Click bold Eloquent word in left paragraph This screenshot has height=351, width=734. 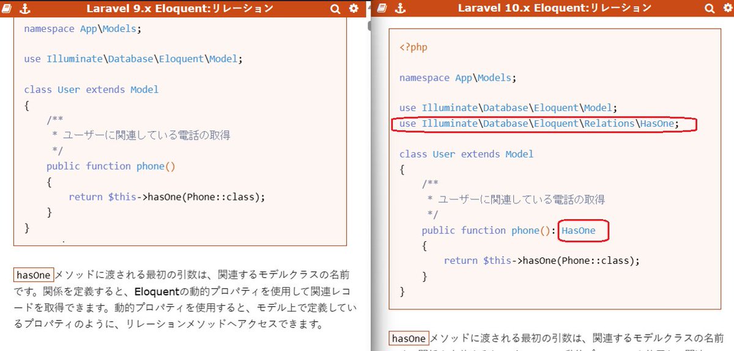158,291
